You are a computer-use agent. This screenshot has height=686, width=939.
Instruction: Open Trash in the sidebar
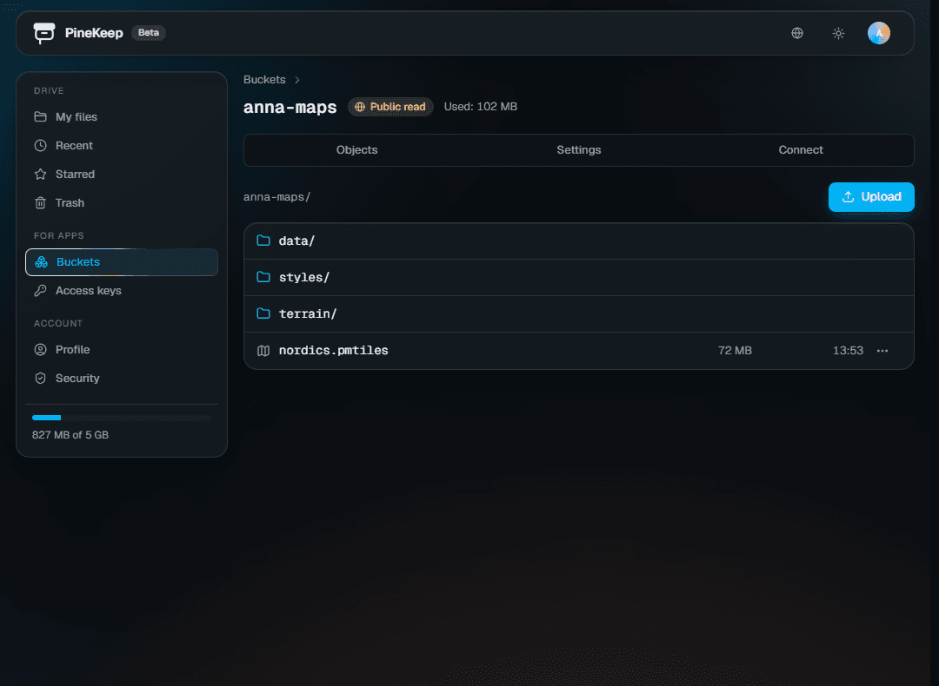click(x=122, y=202)
